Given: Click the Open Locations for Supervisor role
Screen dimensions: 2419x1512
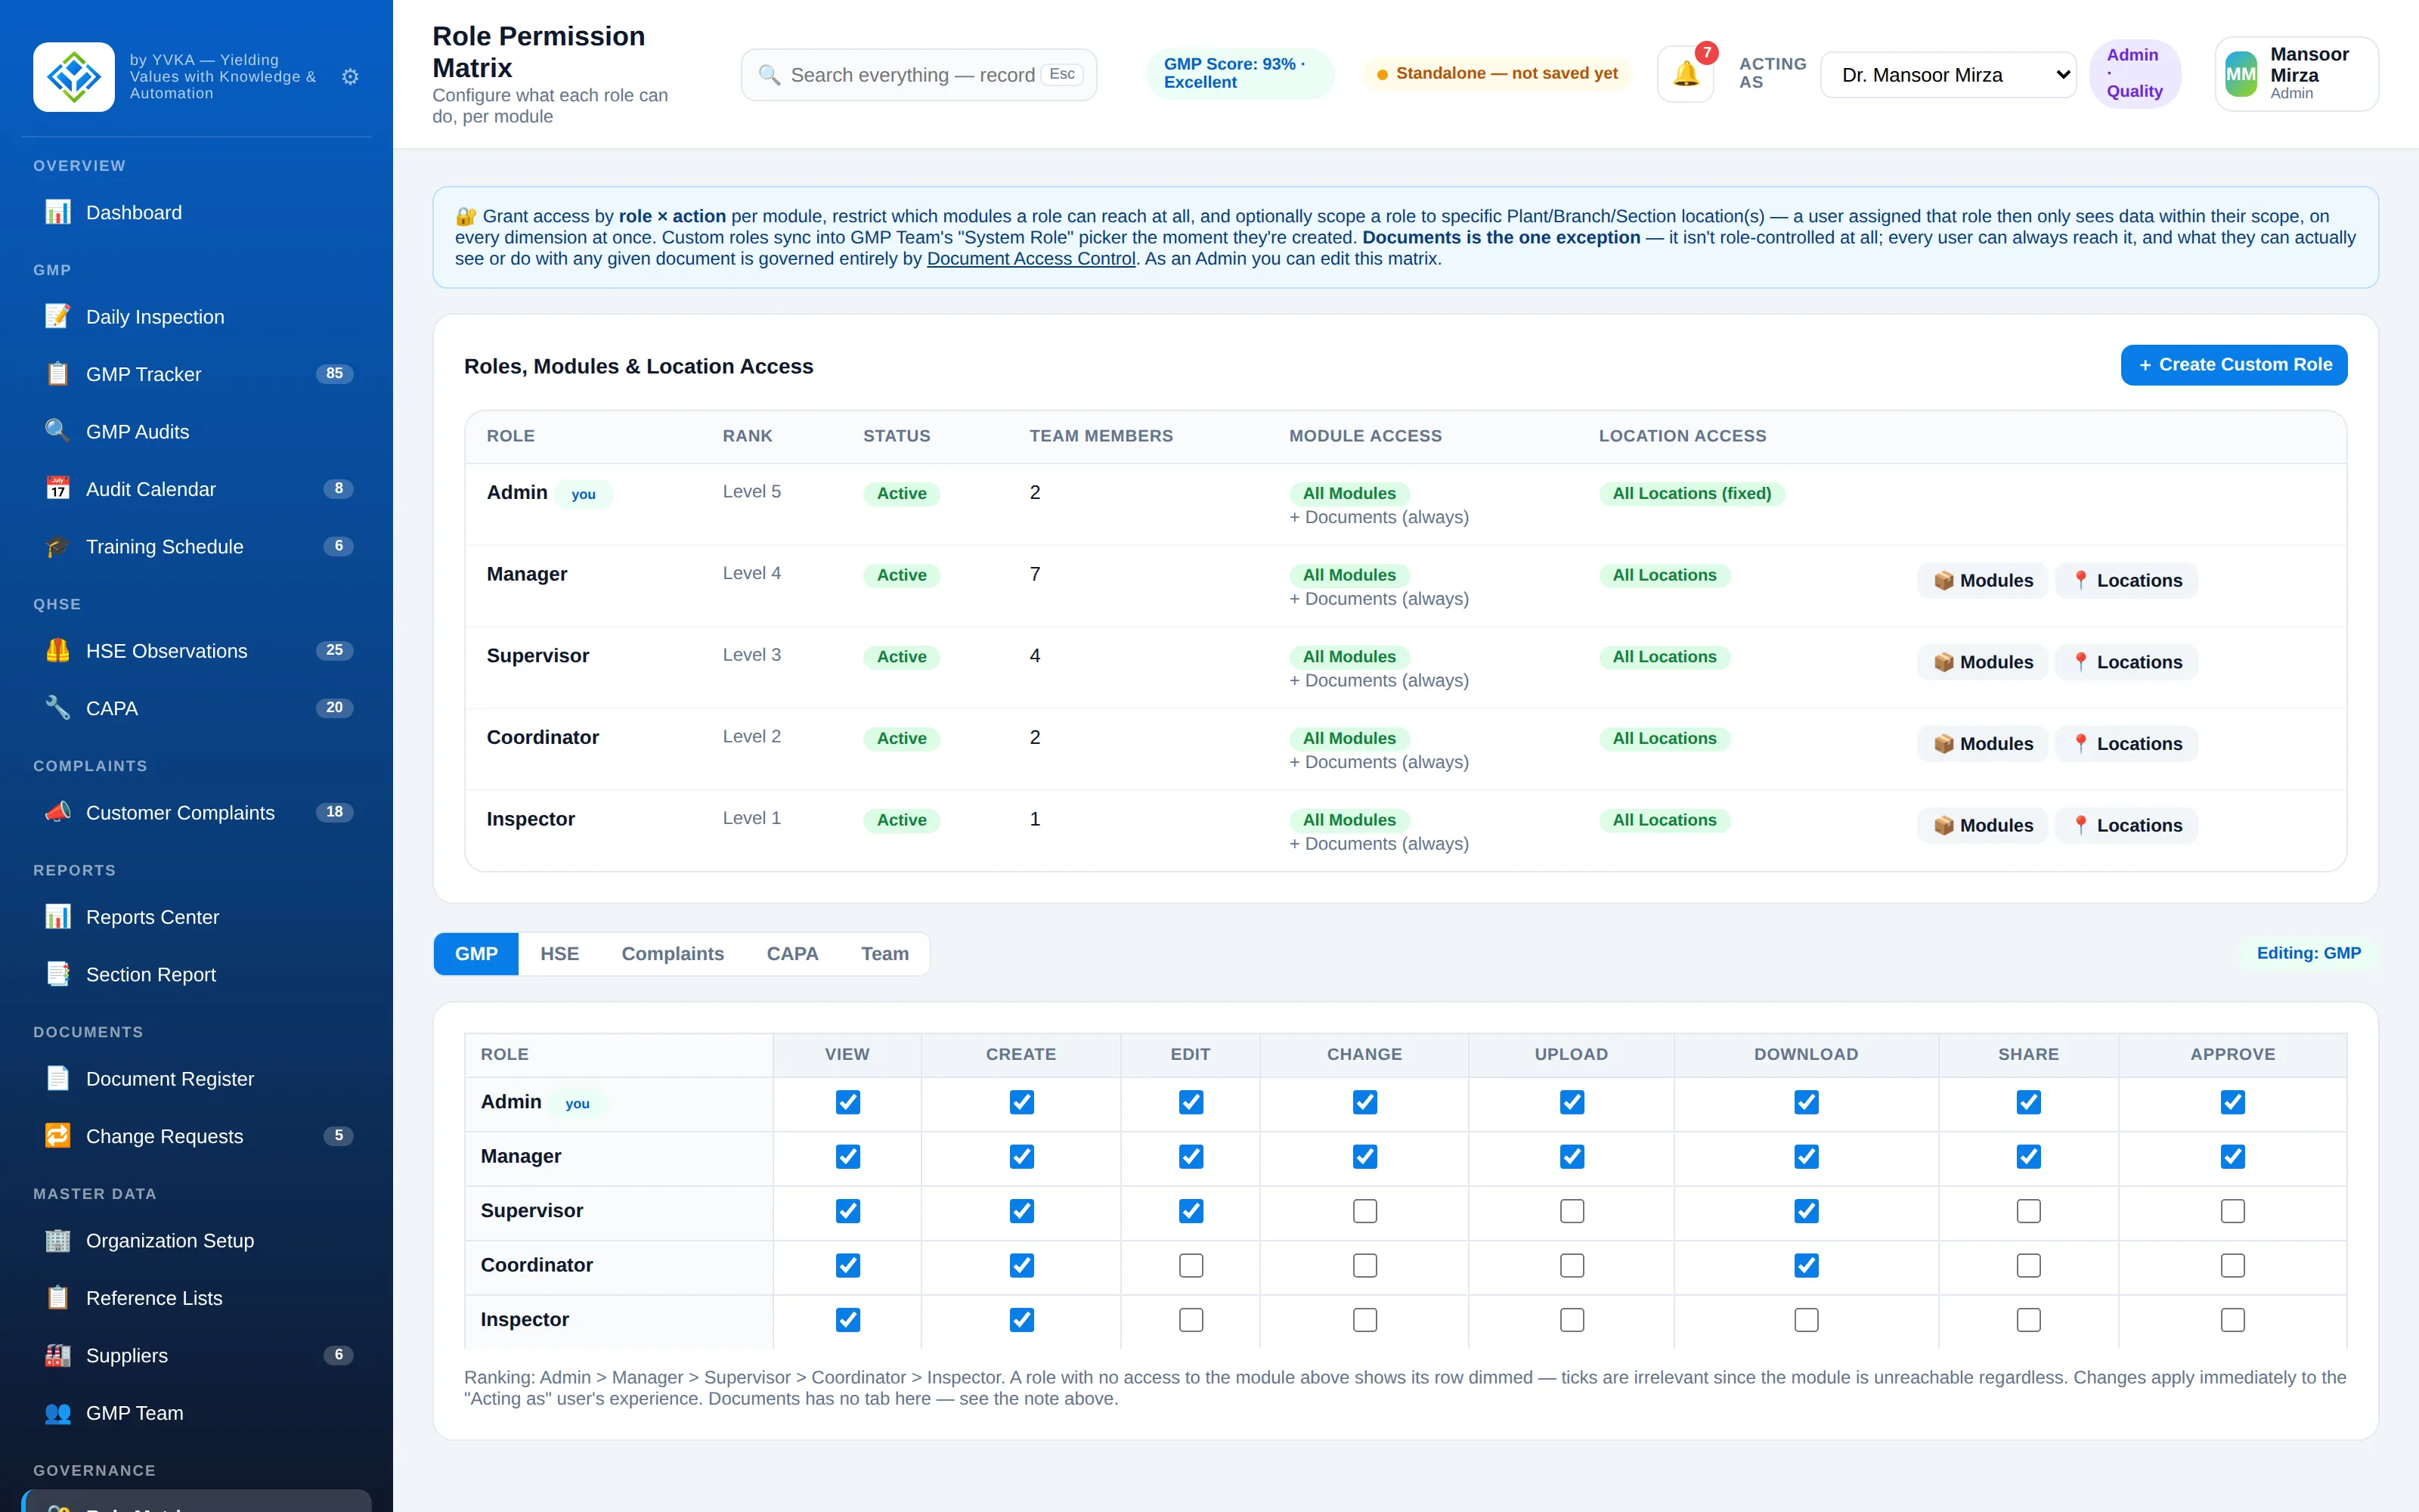Looking at the screenshot, I should click(2125, 662).
